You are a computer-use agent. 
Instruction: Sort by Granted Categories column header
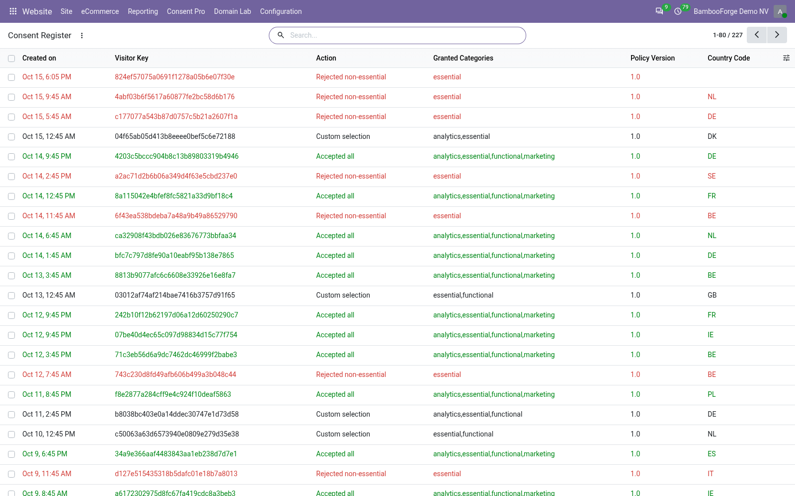pyautogui.click(x=463, y=58)
